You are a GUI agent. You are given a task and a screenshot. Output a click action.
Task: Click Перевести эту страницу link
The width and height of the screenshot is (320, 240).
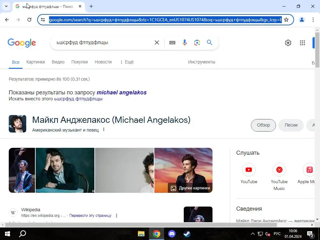[90, 216]
